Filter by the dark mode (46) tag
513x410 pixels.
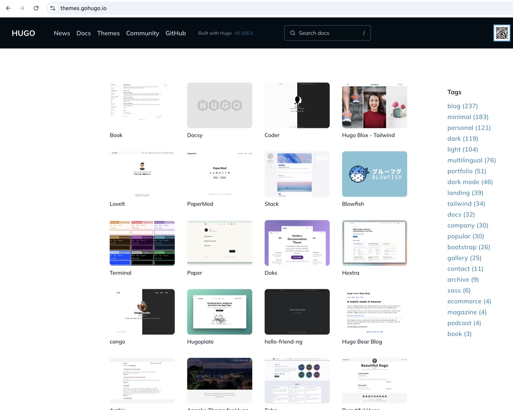pyautogui.click(x=470, y=182)
